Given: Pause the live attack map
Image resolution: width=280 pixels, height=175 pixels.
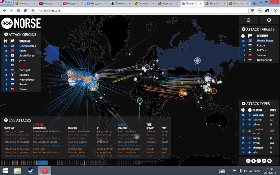Looking at the screenshot, I should pyautogui.click(x=248, y=20).
